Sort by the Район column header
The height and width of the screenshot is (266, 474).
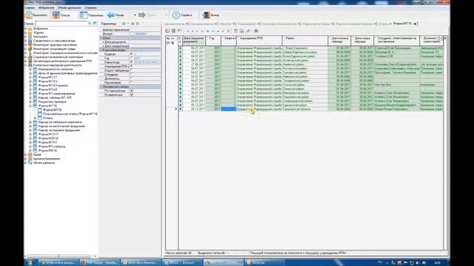click(x=305, y=40)
